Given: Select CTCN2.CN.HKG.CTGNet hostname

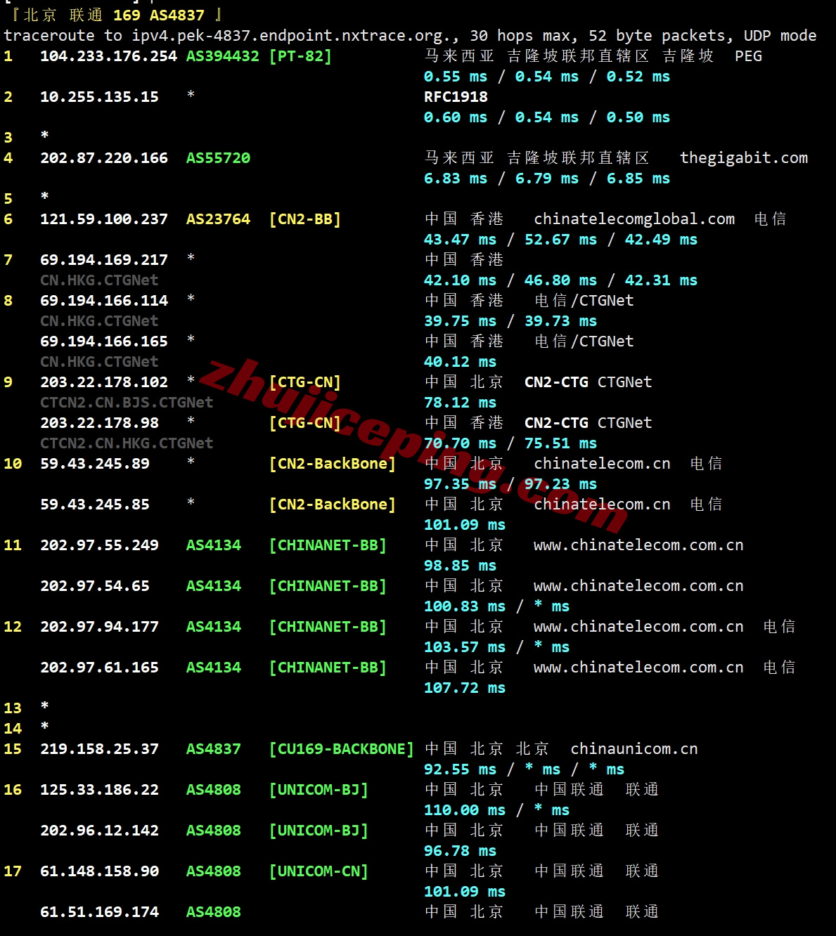Looking at the screenshot, I should point(127,443).
